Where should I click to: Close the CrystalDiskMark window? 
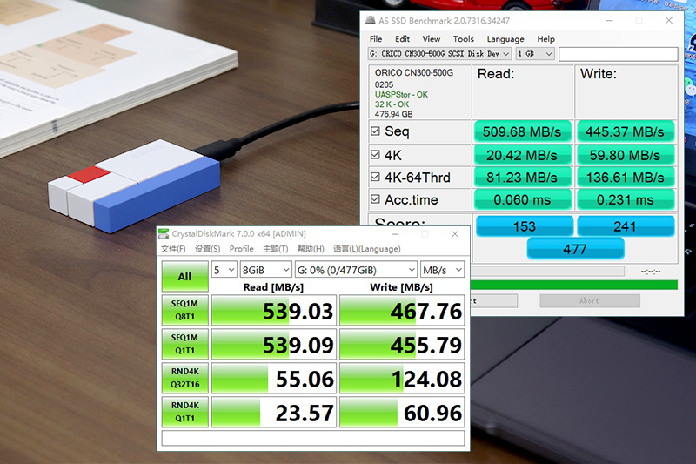click(455, 234)
